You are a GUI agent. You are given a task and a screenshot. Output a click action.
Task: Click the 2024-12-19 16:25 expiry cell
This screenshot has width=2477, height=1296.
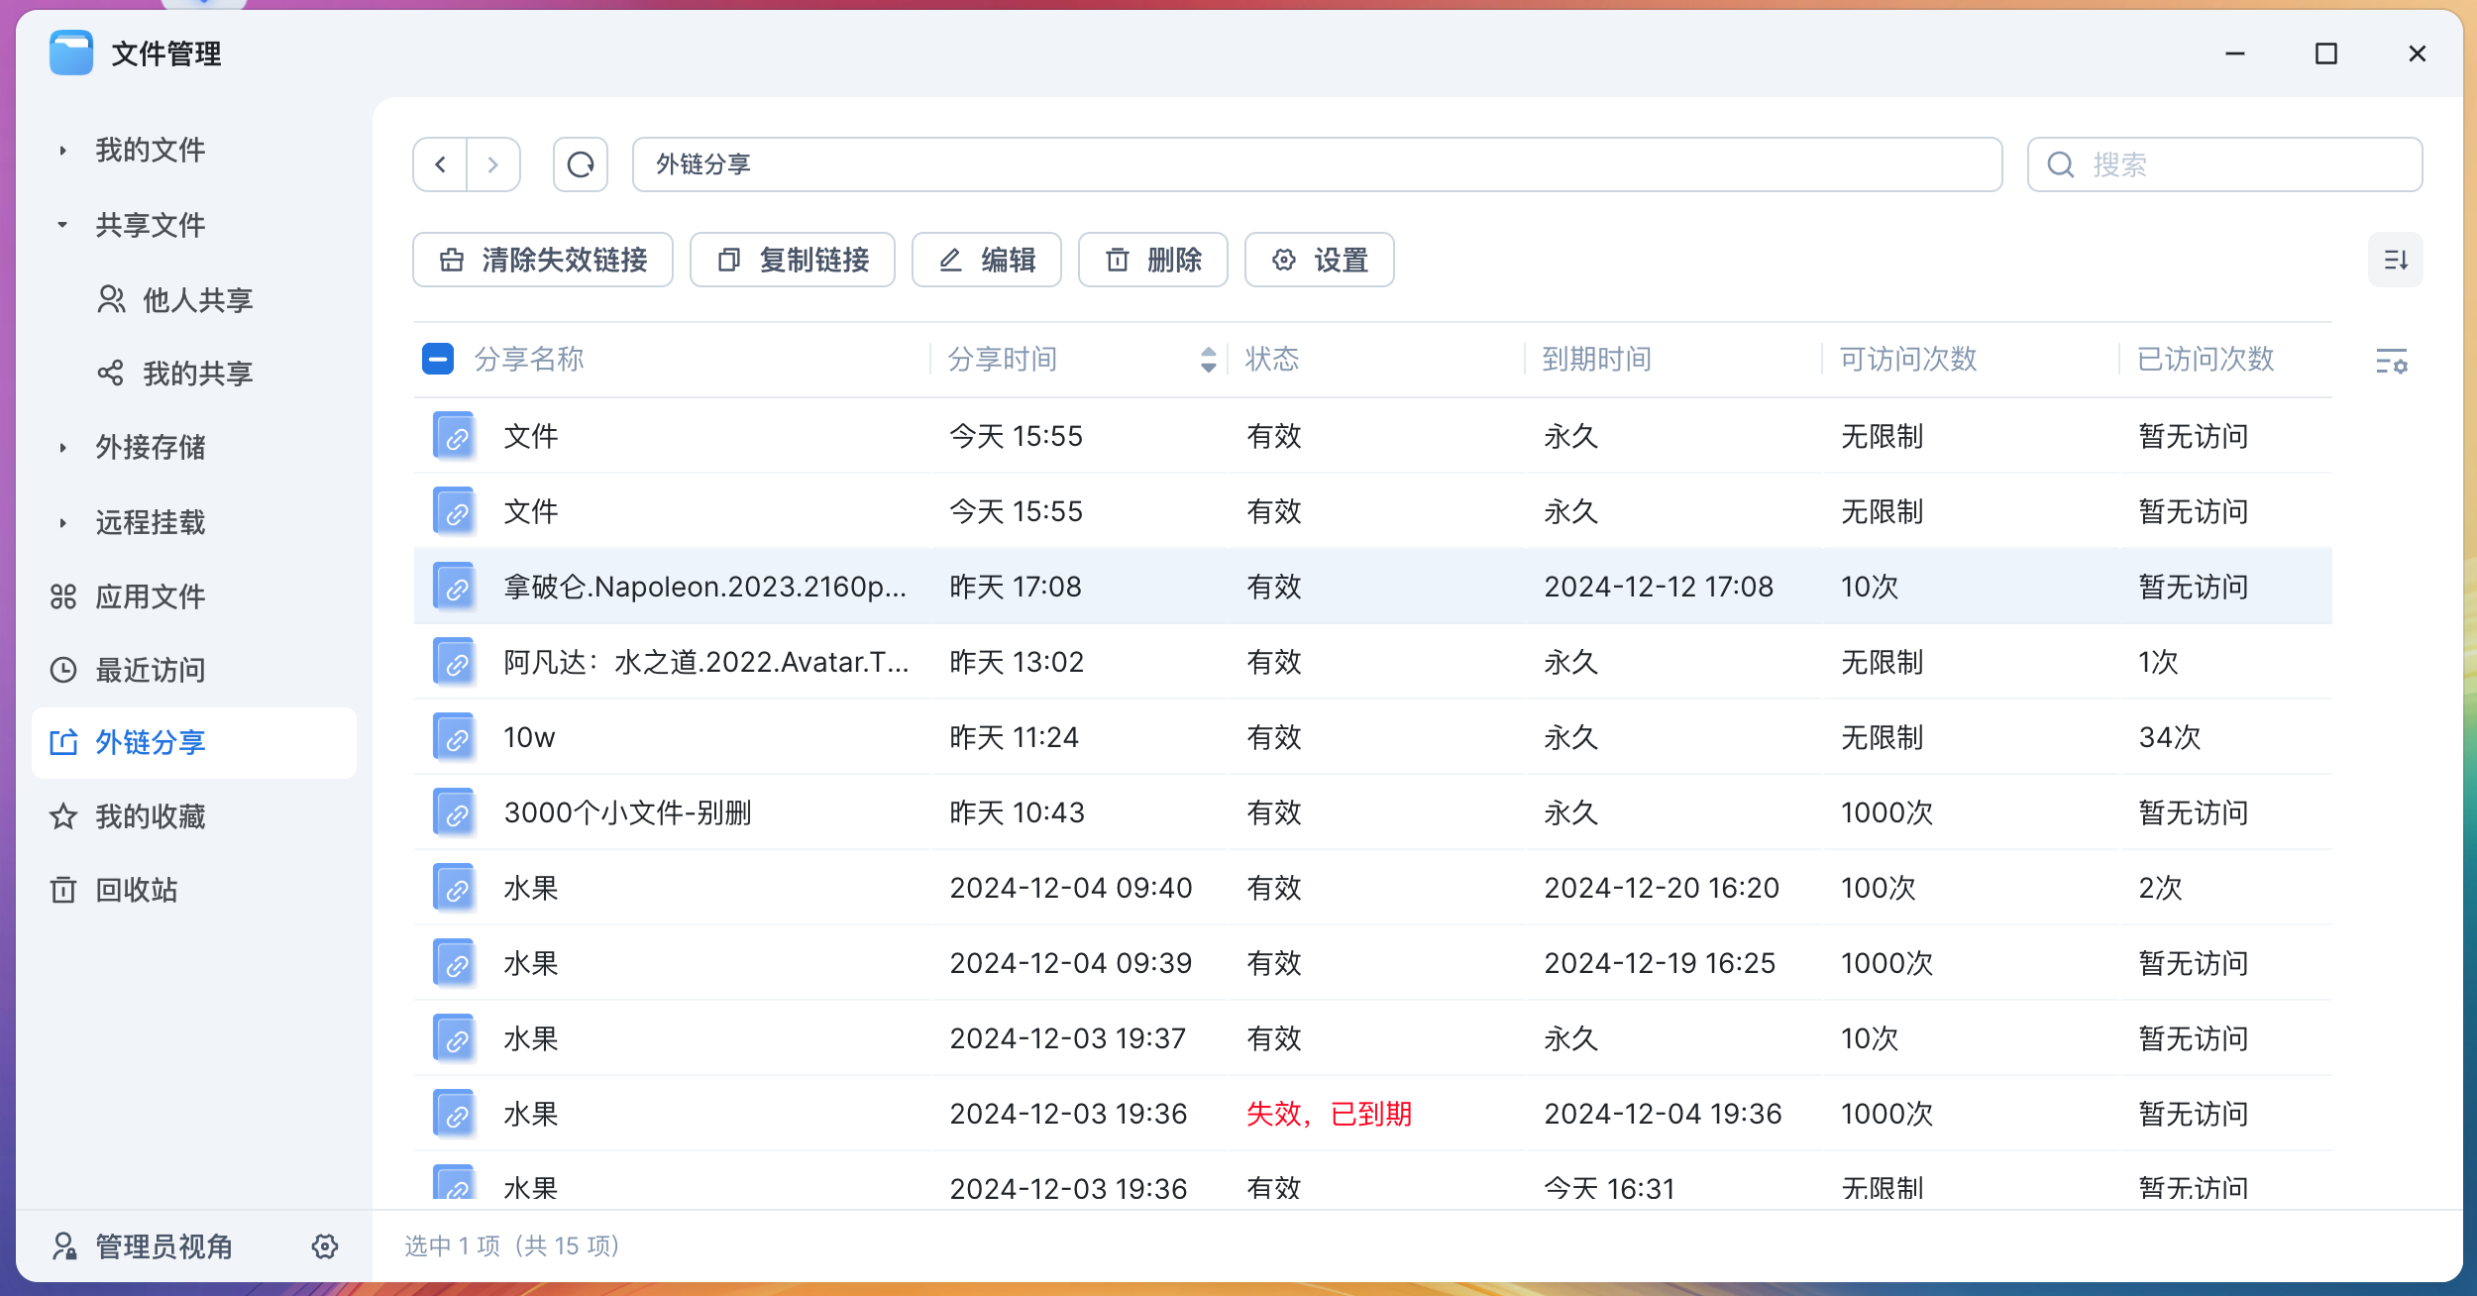(1660, 963)
